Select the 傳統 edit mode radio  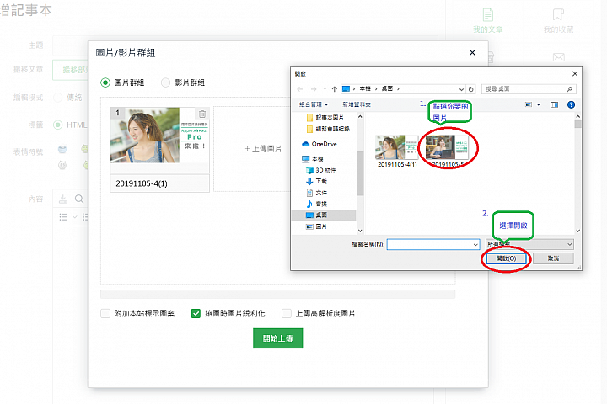(57, 98)
